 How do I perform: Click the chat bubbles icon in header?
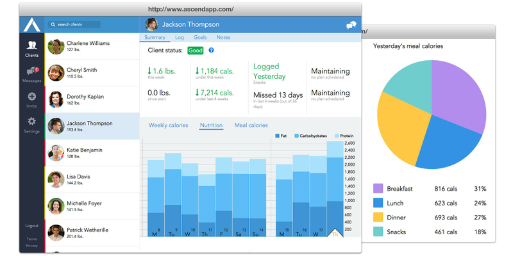click(351, 26)
